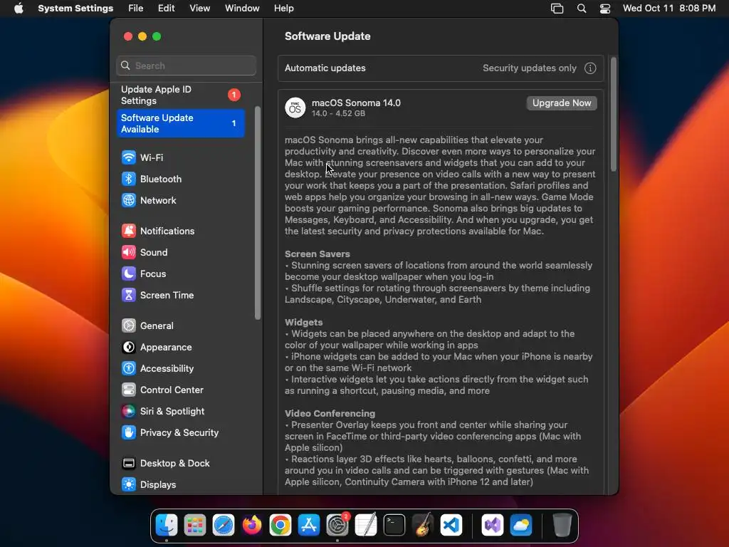Image resolution: width=729 pixels, height=547 pixels.
Task: Select Update Apple ID Settings
Action: 180,95
